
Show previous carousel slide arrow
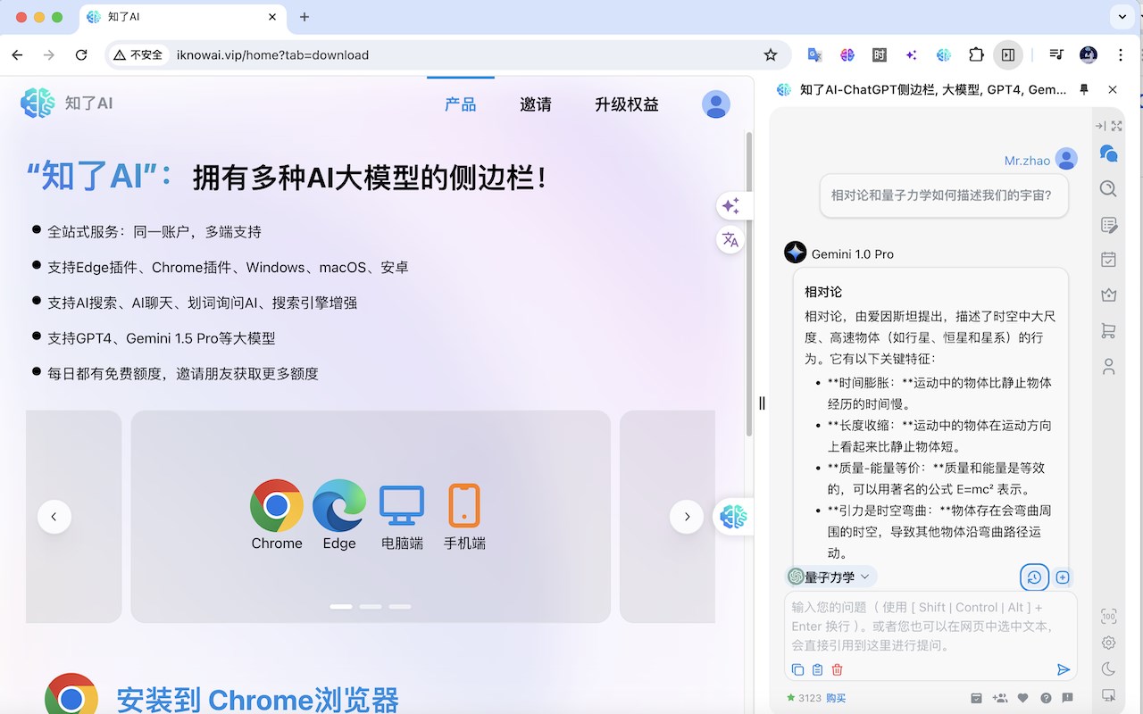(x=54, y=517)
